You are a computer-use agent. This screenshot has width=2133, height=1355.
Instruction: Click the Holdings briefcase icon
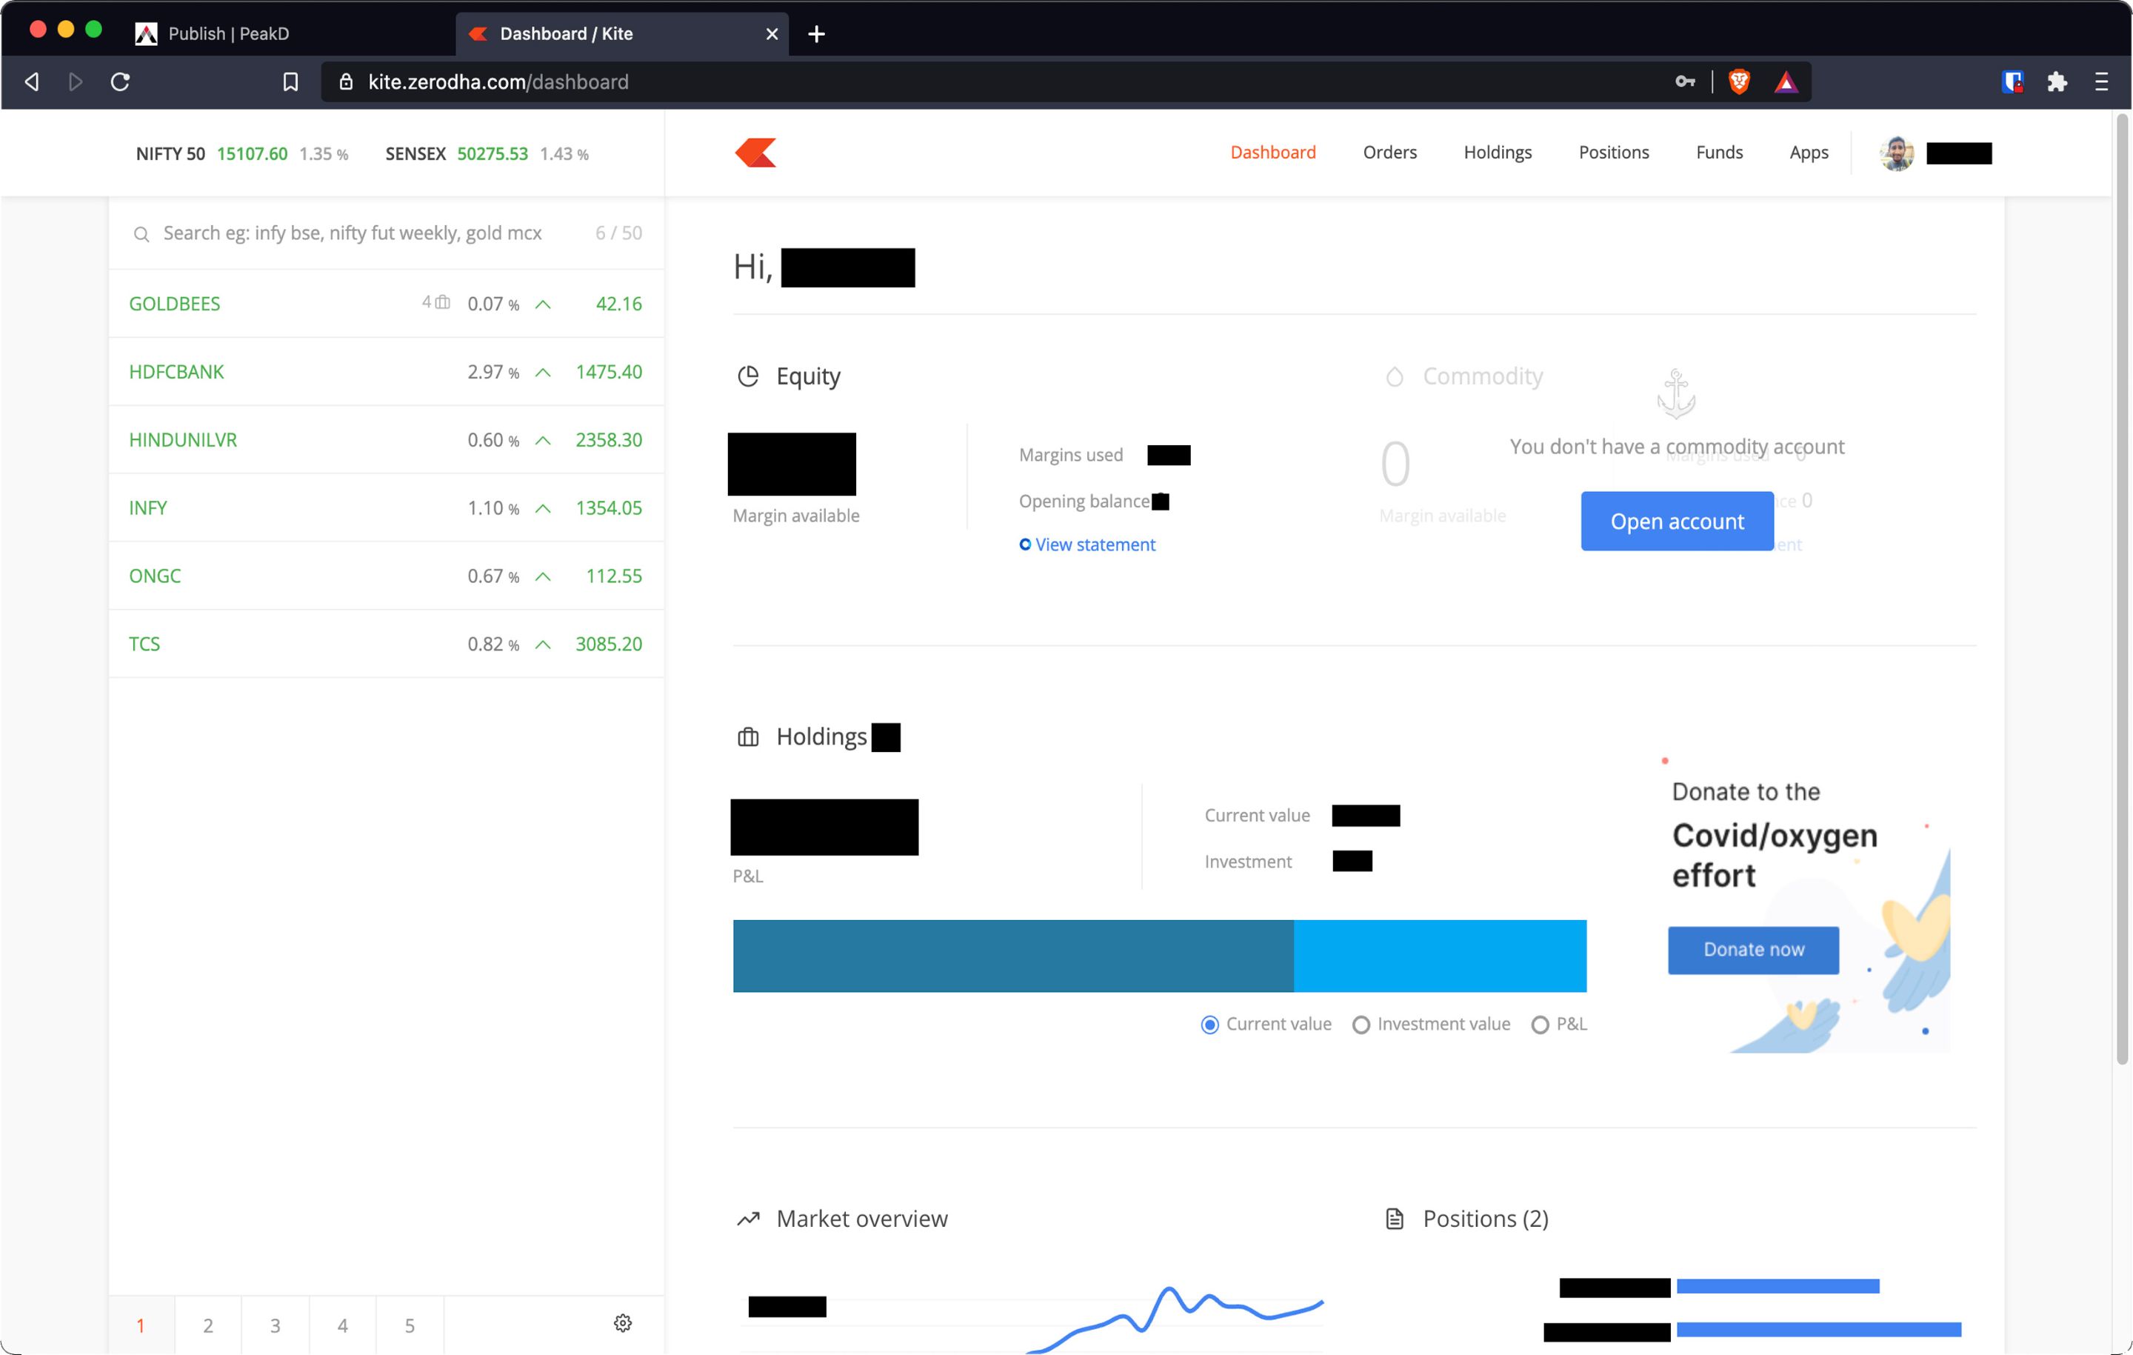pos(749,737)
